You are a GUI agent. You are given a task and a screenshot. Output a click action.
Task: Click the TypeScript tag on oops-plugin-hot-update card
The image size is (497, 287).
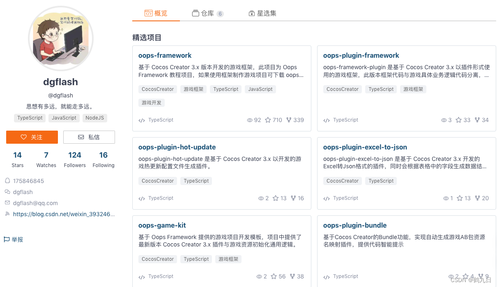click(x=196, y=181)
